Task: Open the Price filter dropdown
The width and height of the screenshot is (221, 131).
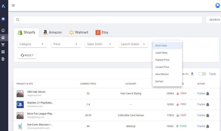Action: [x=66, y=44]
